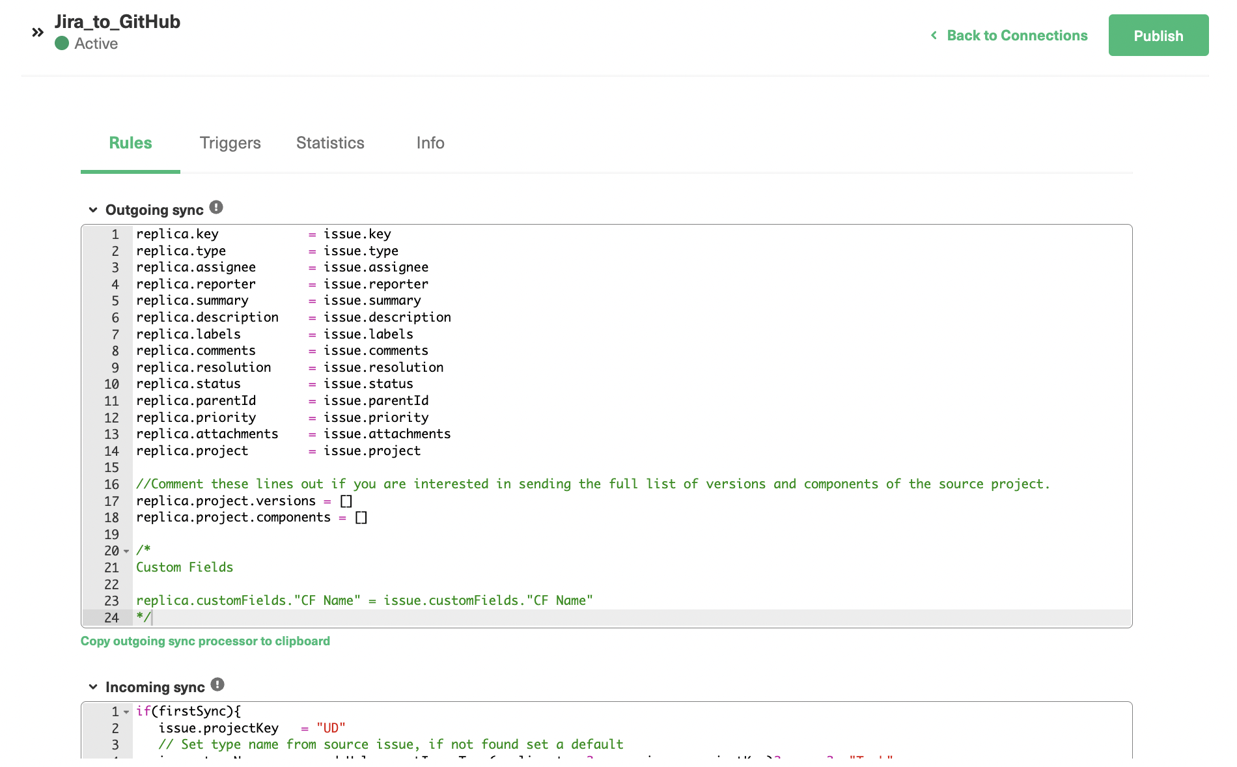Viewport: 1237px width, 767px height.
Task: Click the replica.type assignment line
Action: pyautogui.click(x=267, y=251)
